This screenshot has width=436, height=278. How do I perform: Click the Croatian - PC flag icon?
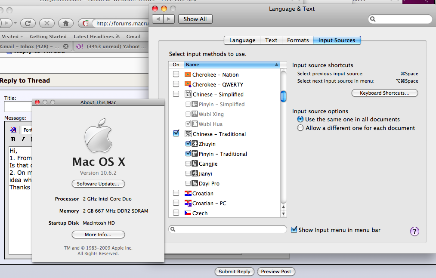pyautogui.click(x=188, y=203)
